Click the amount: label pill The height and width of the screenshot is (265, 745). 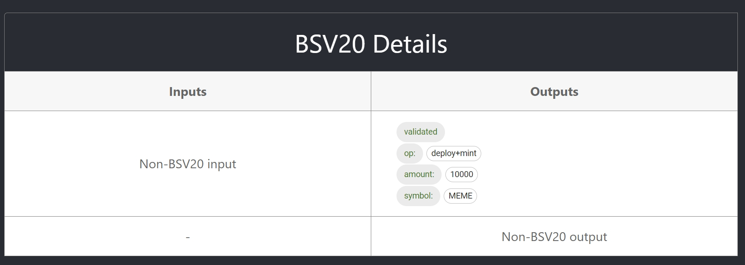[419, 174]
